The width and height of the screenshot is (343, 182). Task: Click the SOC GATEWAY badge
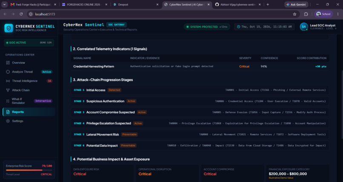[116, 25]
